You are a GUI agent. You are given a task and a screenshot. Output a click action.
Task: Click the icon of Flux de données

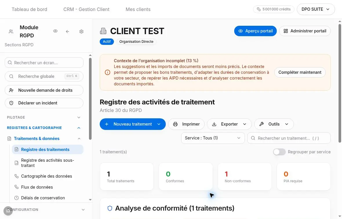click(16, 187)
